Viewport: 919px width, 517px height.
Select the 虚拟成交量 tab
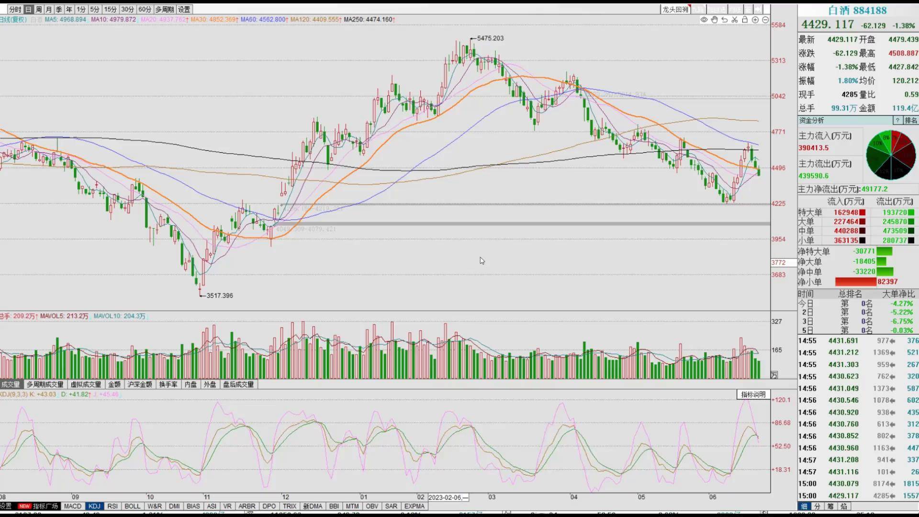[86, 384]
